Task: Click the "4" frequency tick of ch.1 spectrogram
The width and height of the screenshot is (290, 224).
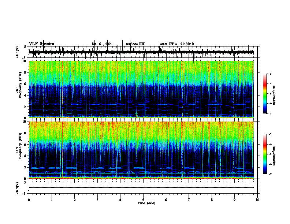Action: [26, 96]
